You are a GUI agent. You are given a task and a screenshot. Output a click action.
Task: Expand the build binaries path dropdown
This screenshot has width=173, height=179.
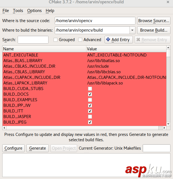(132, 30)
